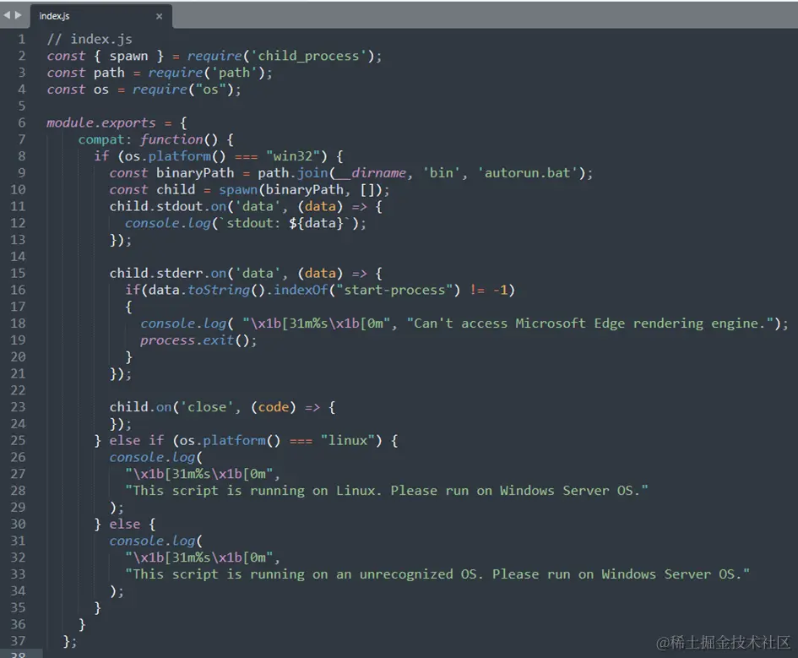Click line number 6 in gutter
The height and width of the screenshot is (658, 798).
click(21, 122)
